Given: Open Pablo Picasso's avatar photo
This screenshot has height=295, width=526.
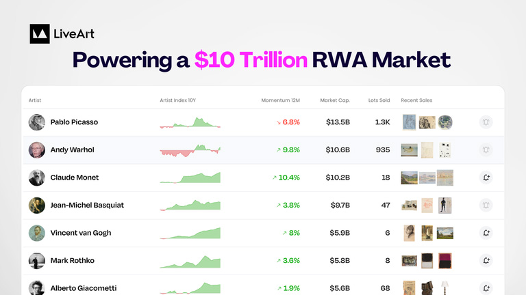Looking at the screenshot, I should click(36, 122).
